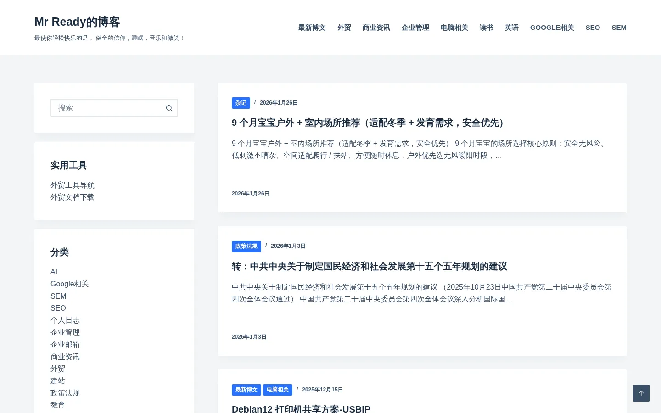Open the 读书 menu item
This screenshot has height=413, width=661.
[487, 28]
